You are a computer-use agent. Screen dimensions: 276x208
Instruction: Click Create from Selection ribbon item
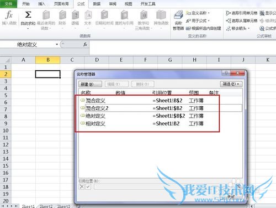(x=203, y=28)
